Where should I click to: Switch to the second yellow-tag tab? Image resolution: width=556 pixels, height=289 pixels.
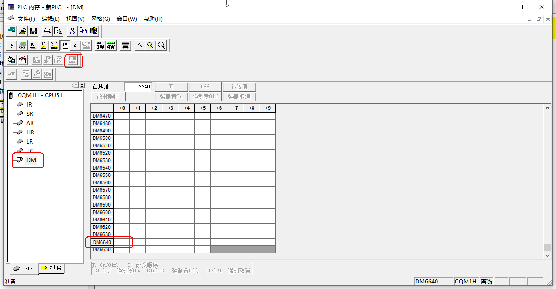point(52,268)
